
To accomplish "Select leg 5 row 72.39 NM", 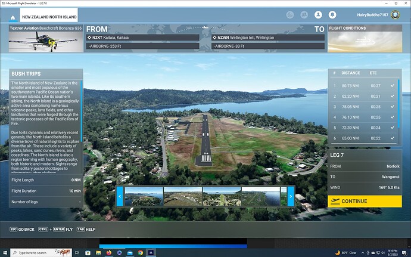I will 364,128.
